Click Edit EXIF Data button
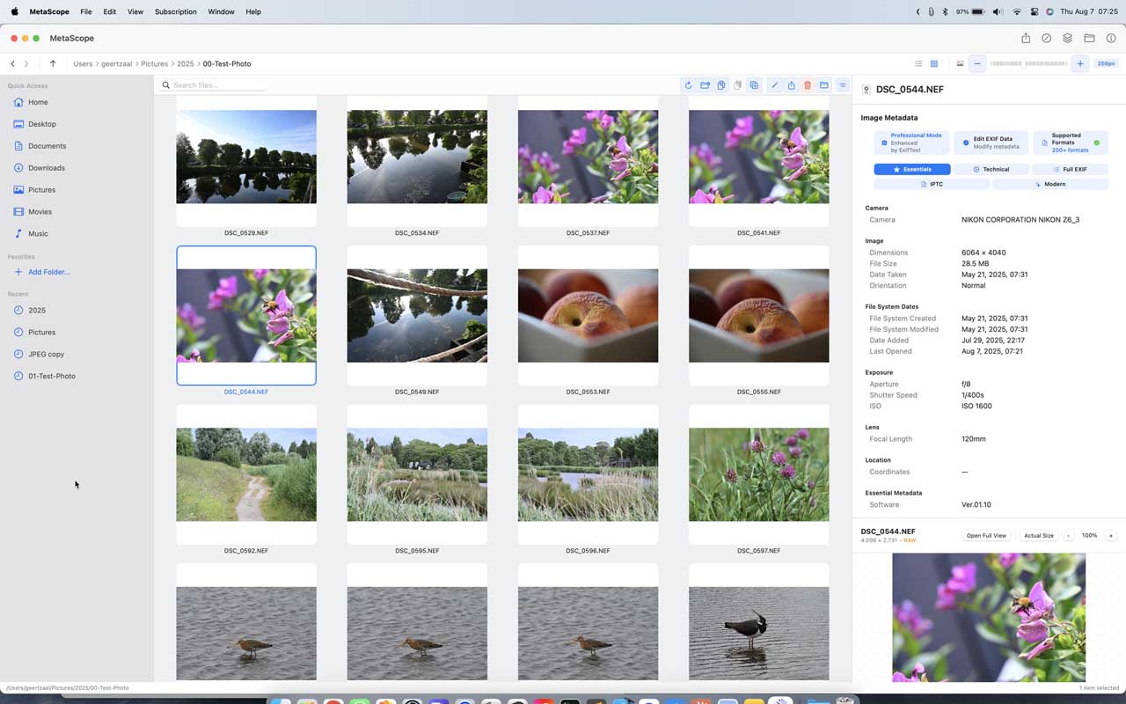The image size is (1126, 704). (991, 143)
